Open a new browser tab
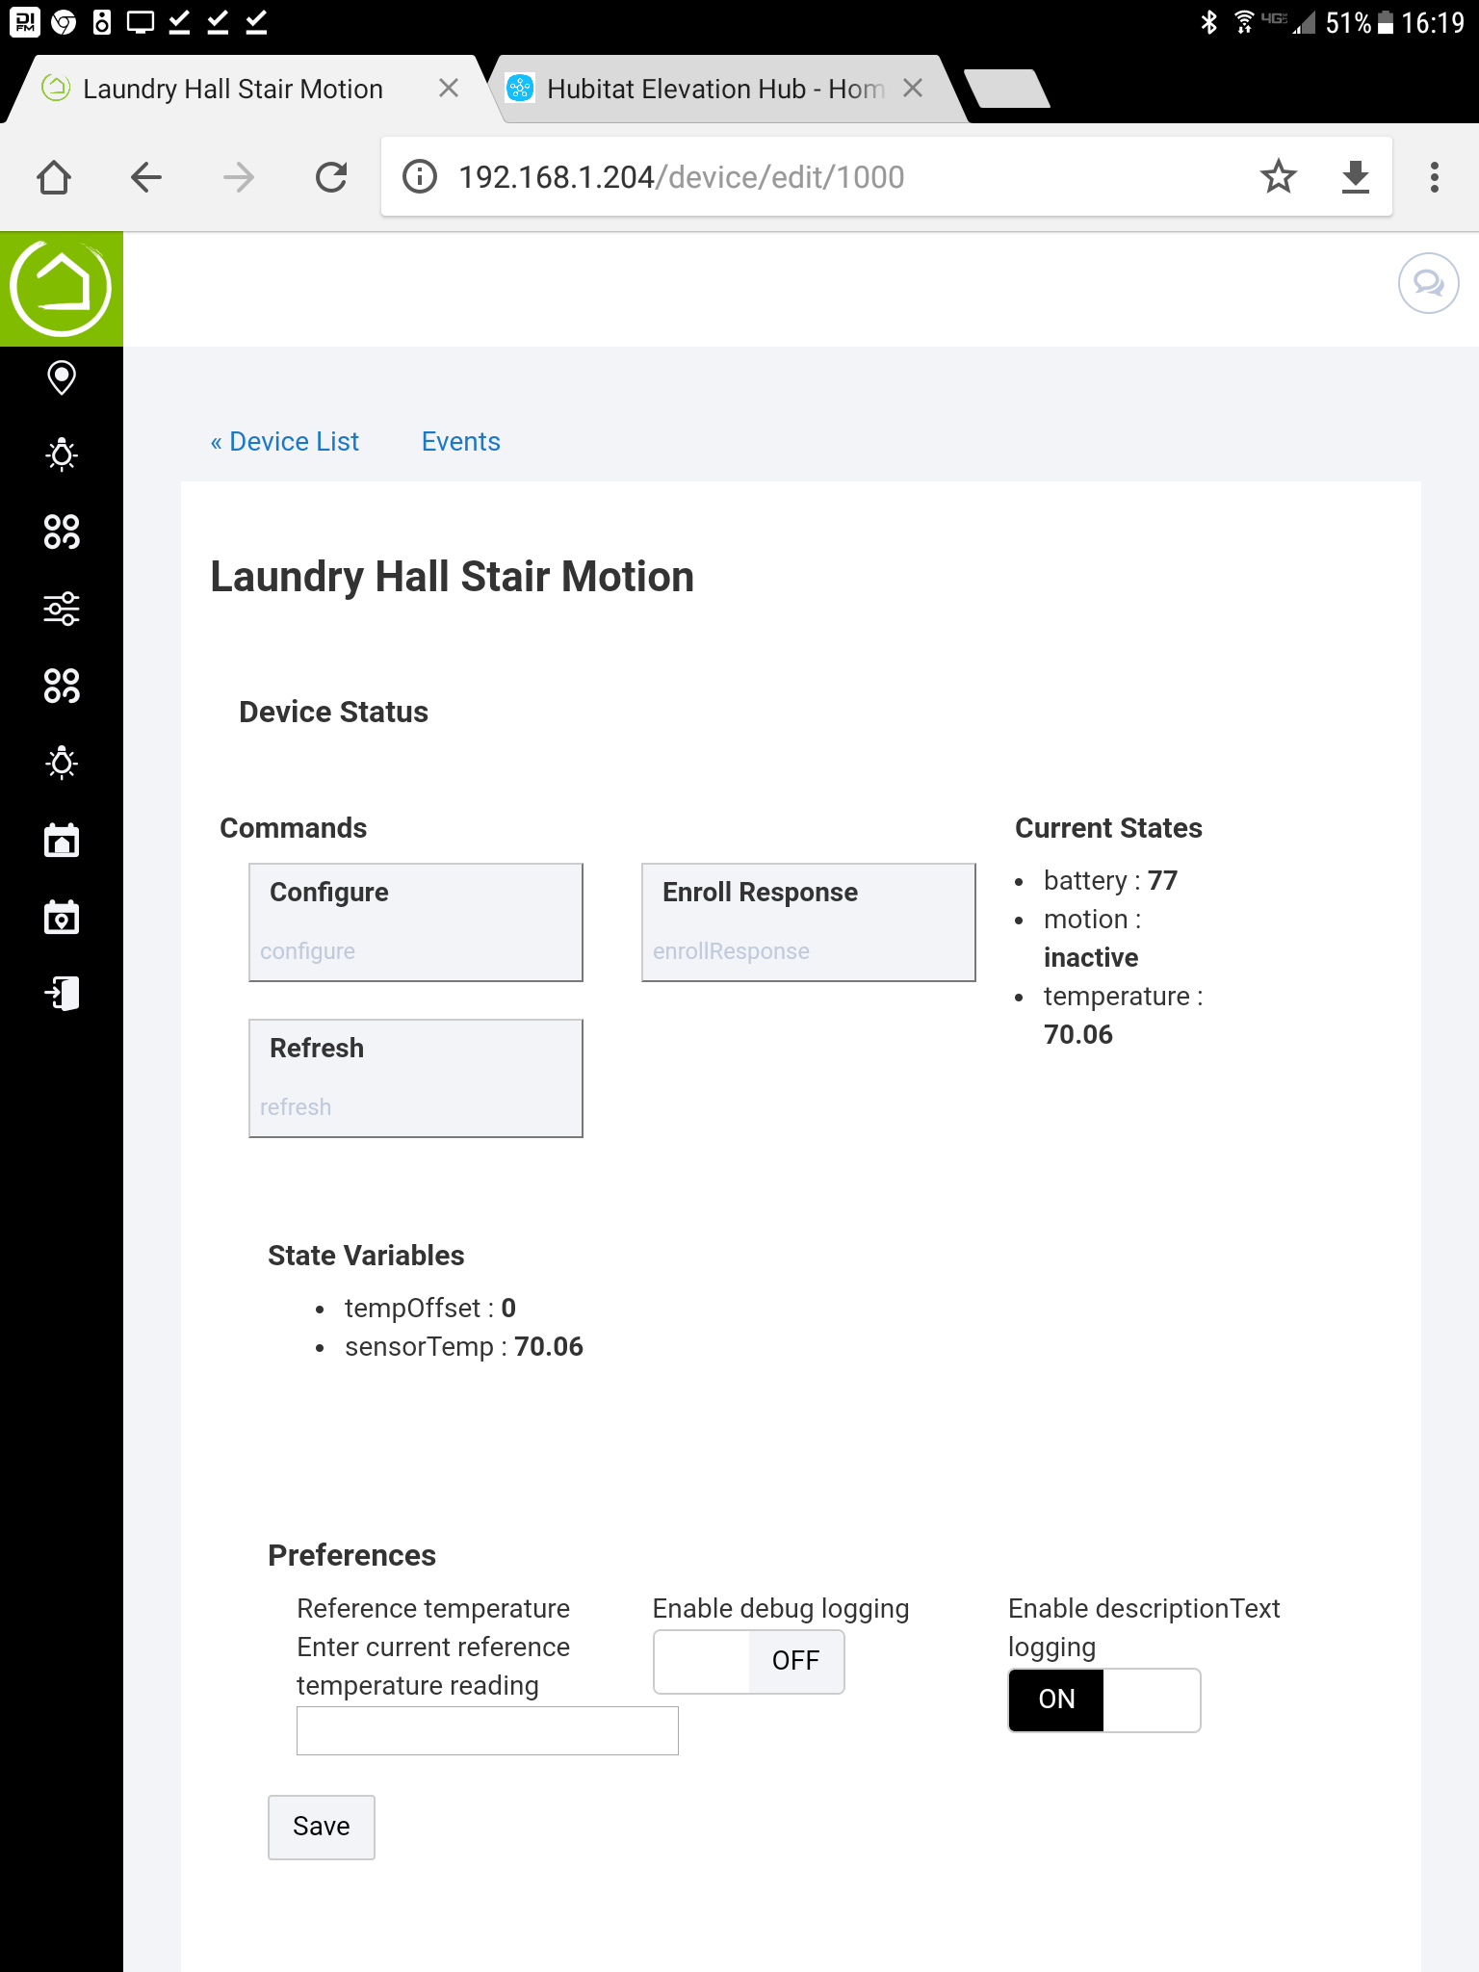 (x=1007, y=89)
